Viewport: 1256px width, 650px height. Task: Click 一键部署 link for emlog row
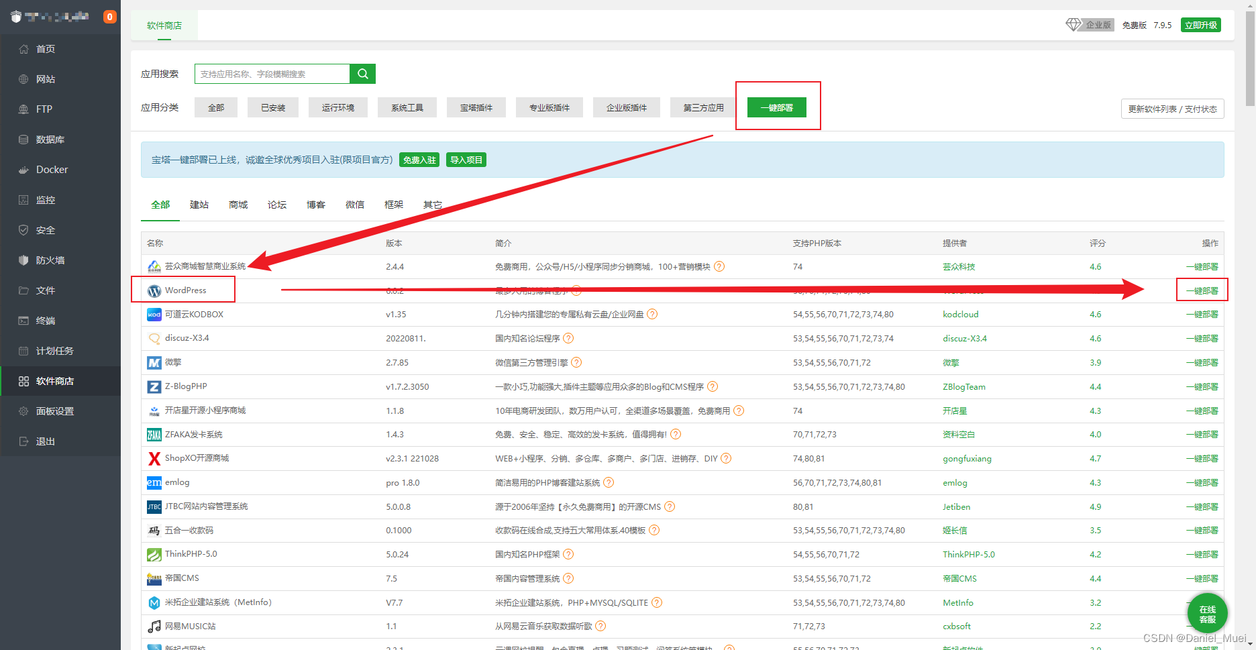pyautogui.click(x=1202, y=483)
